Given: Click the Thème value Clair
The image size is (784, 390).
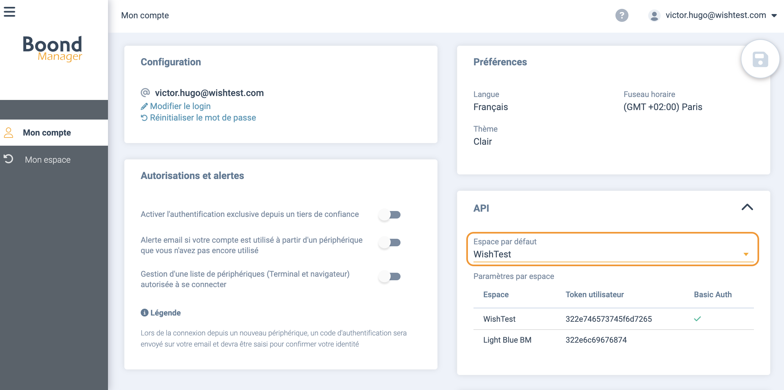Looking at the screenshot, I should point(483,141).
